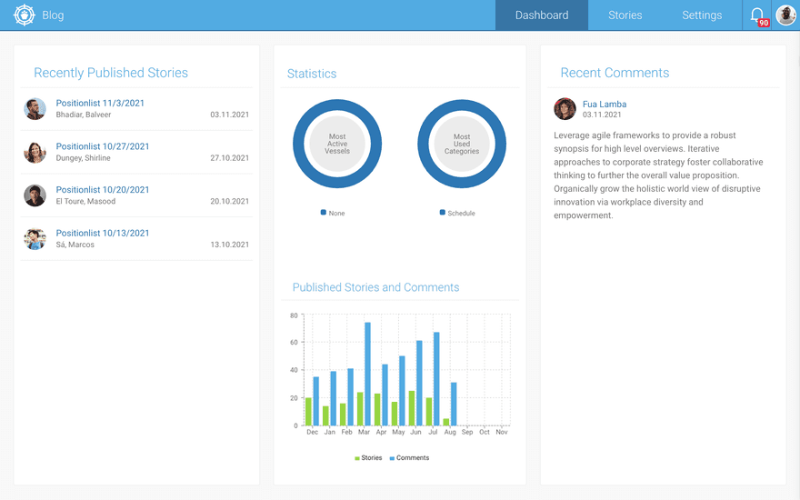Toggle the Schedule legend swatch
800x500 pixels.
coord(443,212)
